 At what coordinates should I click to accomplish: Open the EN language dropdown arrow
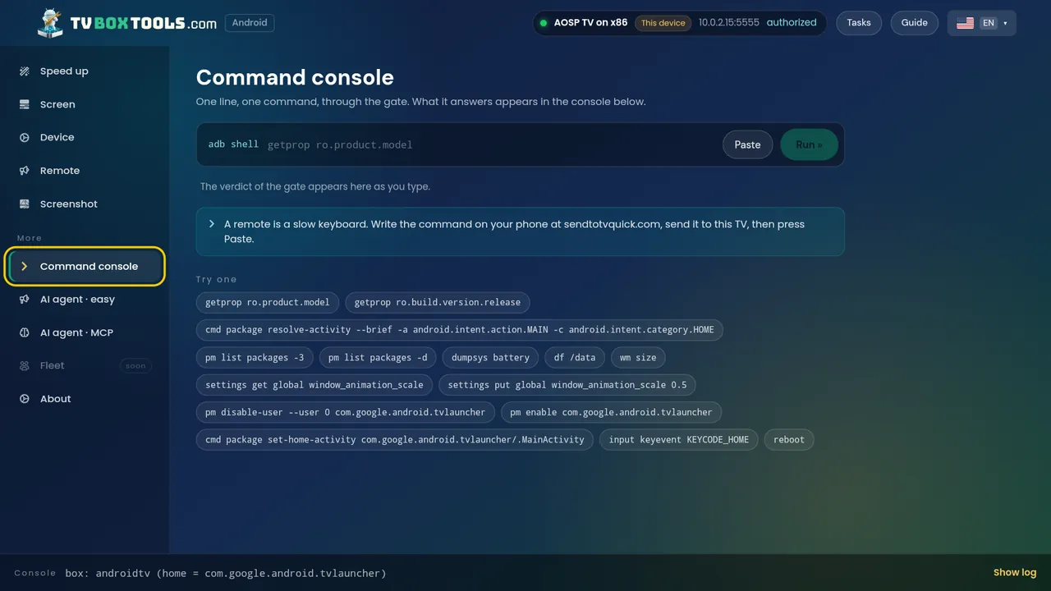[x=1005, y=23]
